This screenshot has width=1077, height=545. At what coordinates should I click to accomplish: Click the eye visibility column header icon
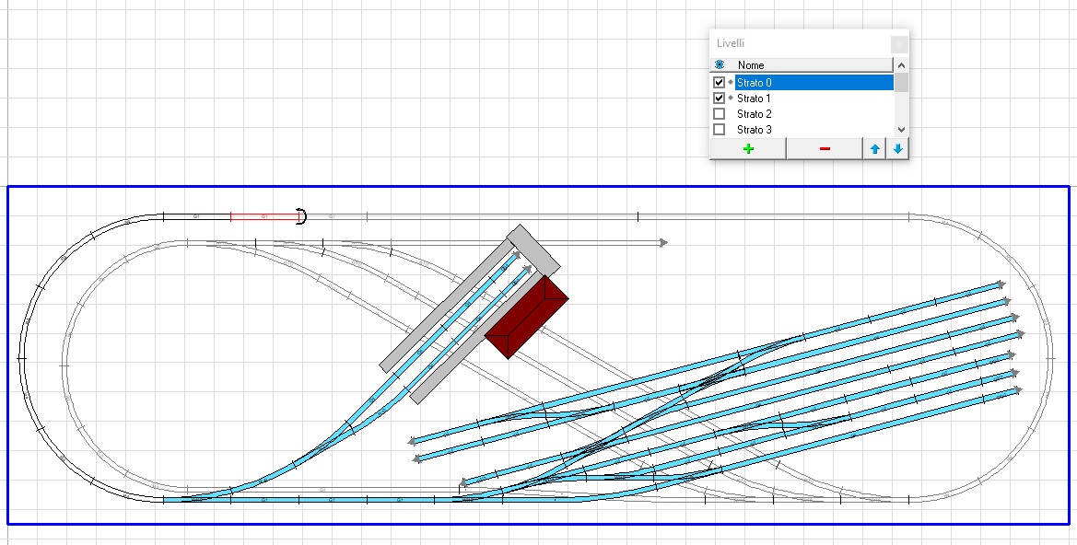[720, 65]
